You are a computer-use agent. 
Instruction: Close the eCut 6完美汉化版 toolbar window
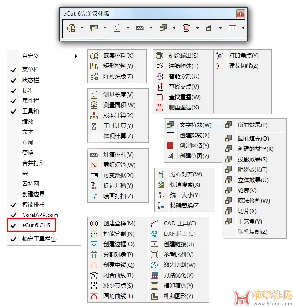click(x=240, y=14)
